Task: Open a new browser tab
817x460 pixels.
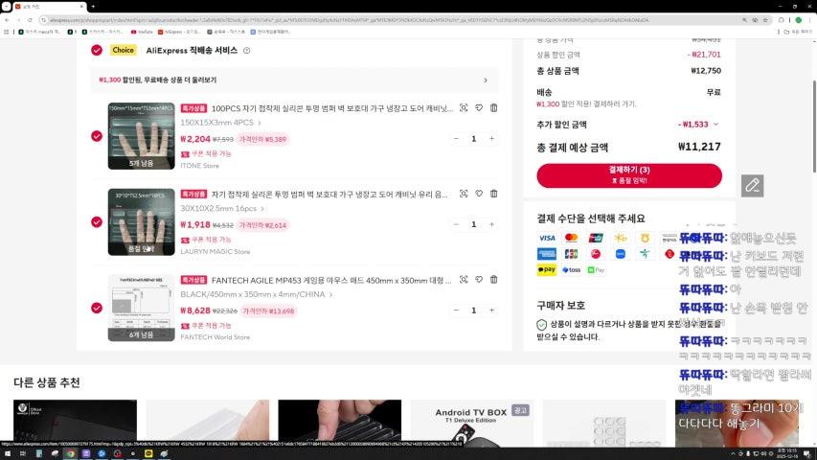Action: [93, 7]
